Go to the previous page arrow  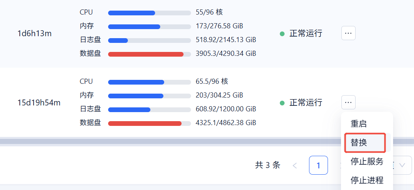click(295, 165)
